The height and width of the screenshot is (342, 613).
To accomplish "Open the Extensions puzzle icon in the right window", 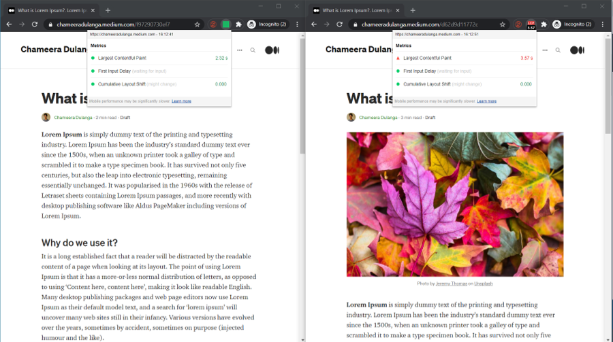I will click(x=544, y=24).
